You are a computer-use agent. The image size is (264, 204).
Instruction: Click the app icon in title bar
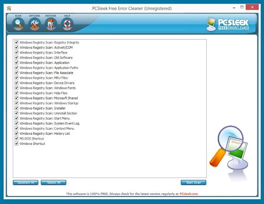(9, 8)
